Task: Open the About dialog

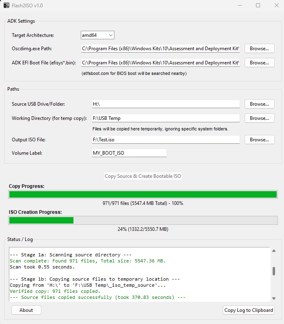Action: pos(26,310)
